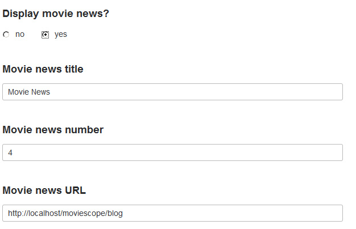The image size is (356, 229).
Task: Click the "yes" label text
Action: [x=60, y=35]
